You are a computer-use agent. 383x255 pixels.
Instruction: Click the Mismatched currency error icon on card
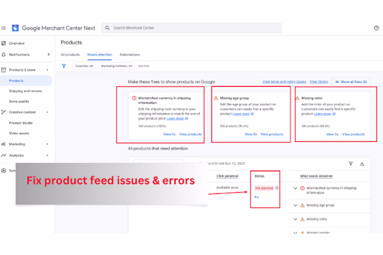(134, 98)
